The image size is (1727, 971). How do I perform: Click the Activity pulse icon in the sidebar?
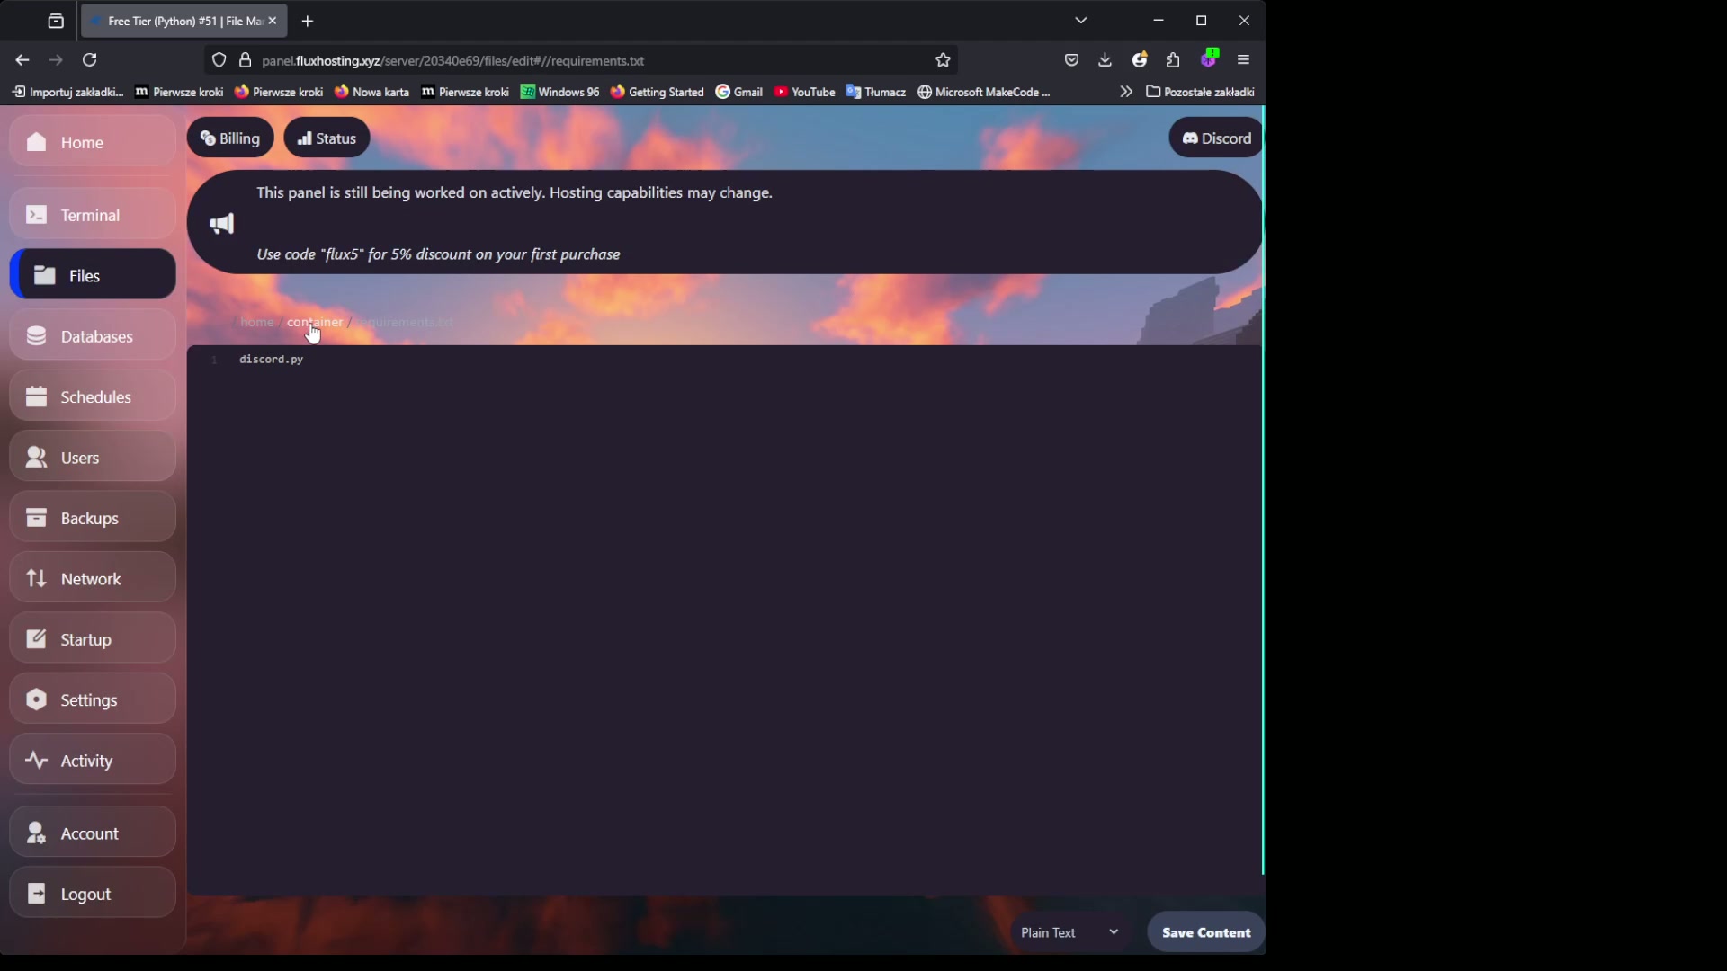click(x=36, y=760)
